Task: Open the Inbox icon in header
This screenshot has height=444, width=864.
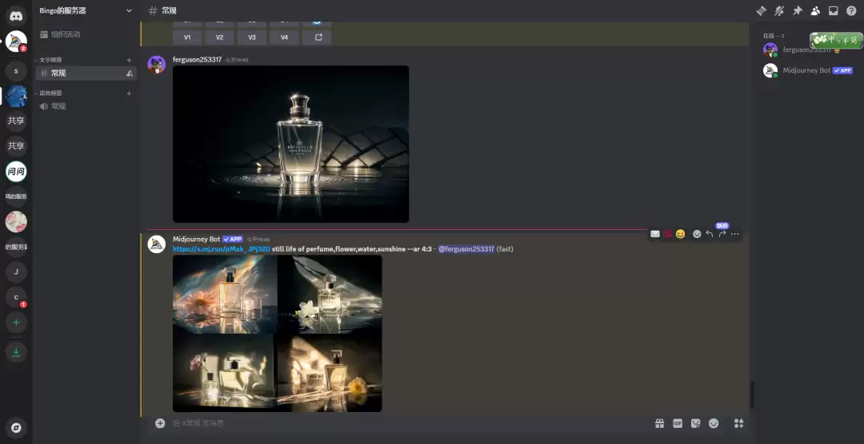Action: click(x=833, y=10)
